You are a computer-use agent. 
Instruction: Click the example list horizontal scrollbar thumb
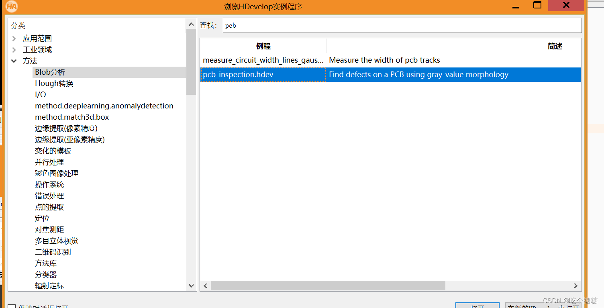pos(328,286)
